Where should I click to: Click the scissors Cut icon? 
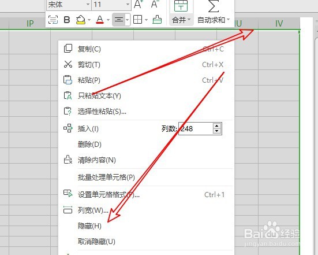(x=68, y=64)
